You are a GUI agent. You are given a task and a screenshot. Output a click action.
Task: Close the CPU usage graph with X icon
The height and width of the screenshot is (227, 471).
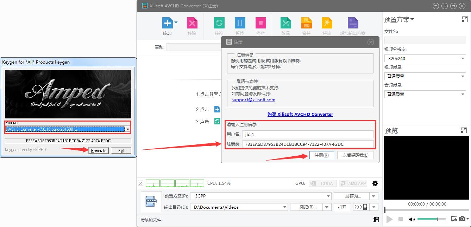[141, 183]
